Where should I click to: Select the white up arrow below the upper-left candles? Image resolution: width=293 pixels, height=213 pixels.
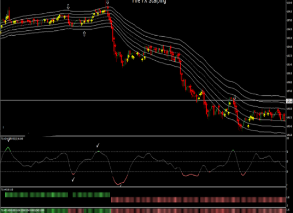coord(84,34)
